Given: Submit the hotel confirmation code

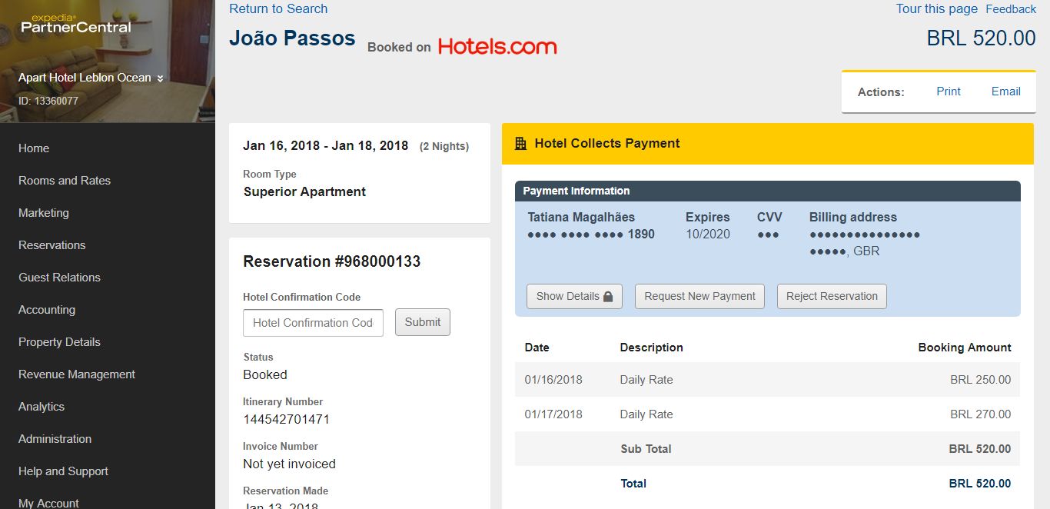Looking at the screenshot, I should 422,322.
